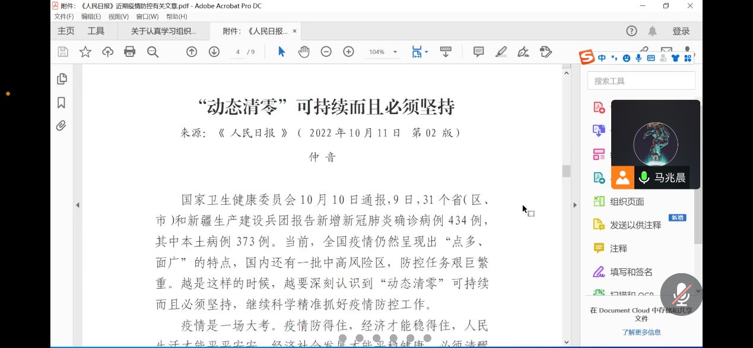Collapse the right tools pane arrow
This screenshot has width=753, height=348.
[574, 205]
